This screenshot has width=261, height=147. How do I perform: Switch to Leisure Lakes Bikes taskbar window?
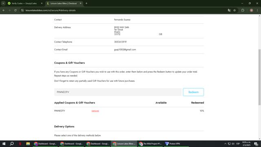coord(124,144)
